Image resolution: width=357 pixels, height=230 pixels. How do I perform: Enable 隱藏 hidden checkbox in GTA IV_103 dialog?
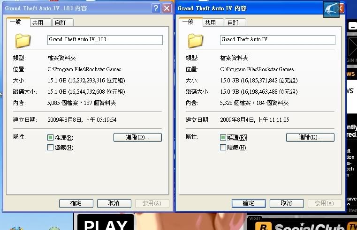[x=51, y=148]
